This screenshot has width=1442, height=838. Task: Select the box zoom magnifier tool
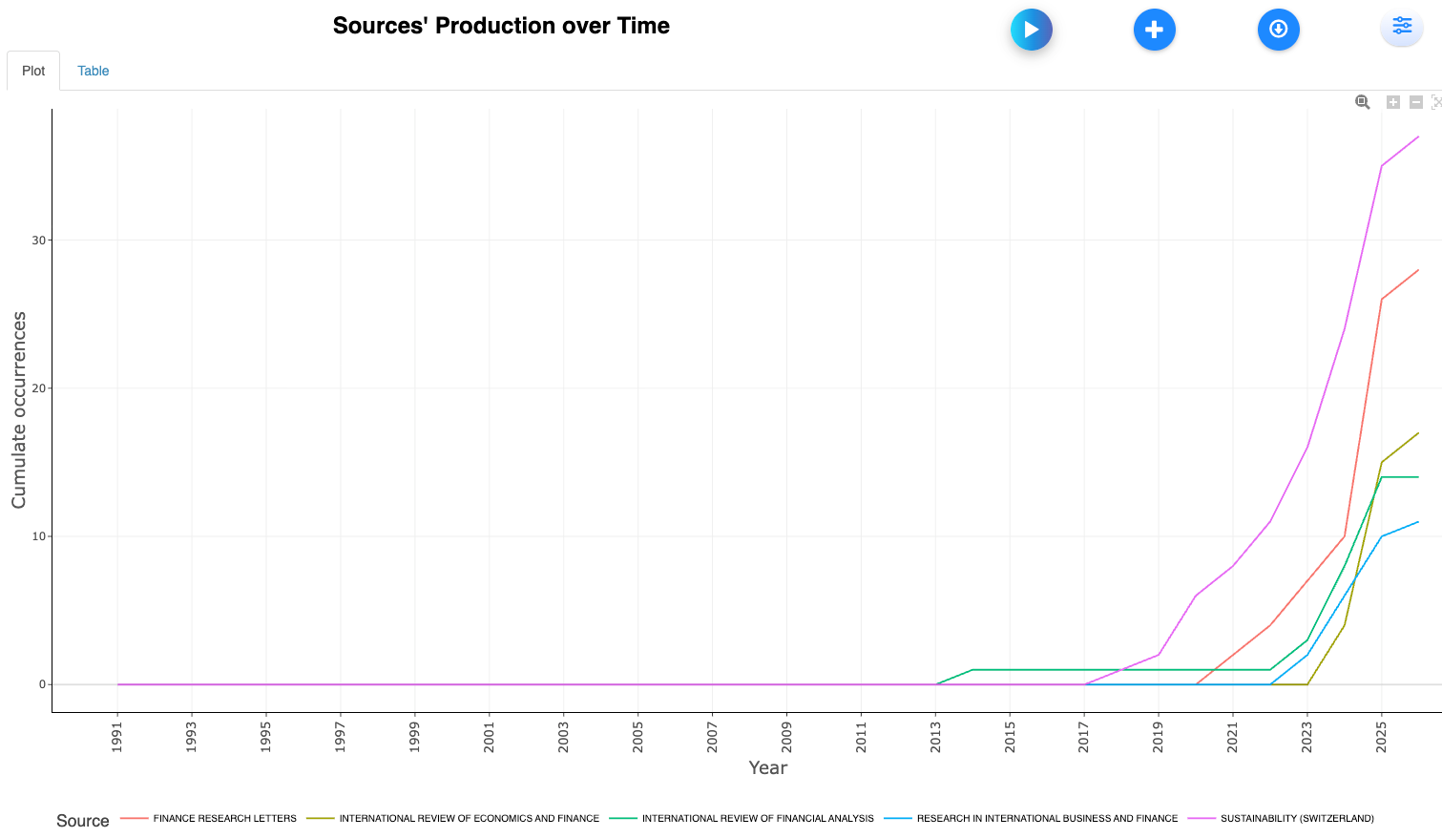pos(1363,102)
